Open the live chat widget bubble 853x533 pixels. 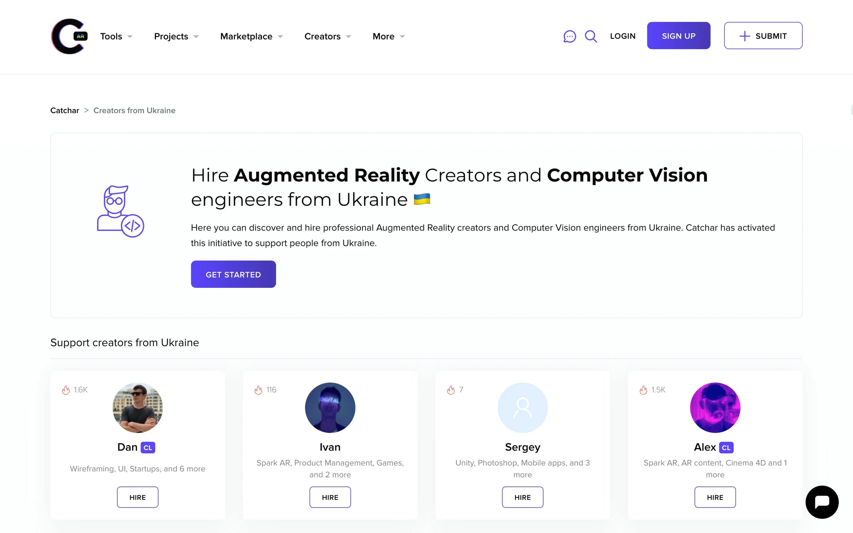point(822,502)
